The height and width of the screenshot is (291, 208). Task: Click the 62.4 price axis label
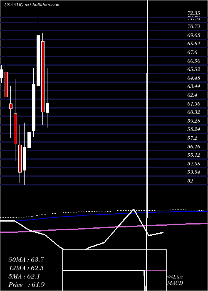[192, 95]
